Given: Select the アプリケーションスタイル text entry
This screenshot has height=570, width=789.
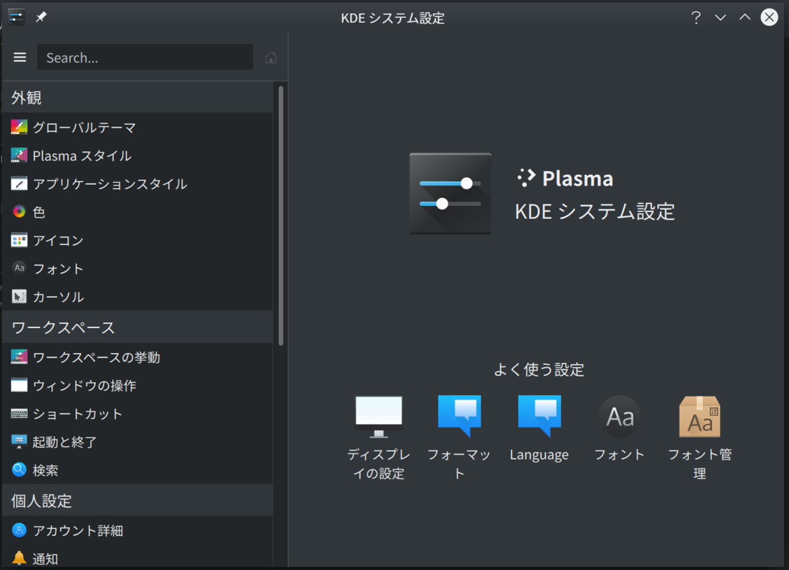Looking at the screenshot, I should coord(110,184).
